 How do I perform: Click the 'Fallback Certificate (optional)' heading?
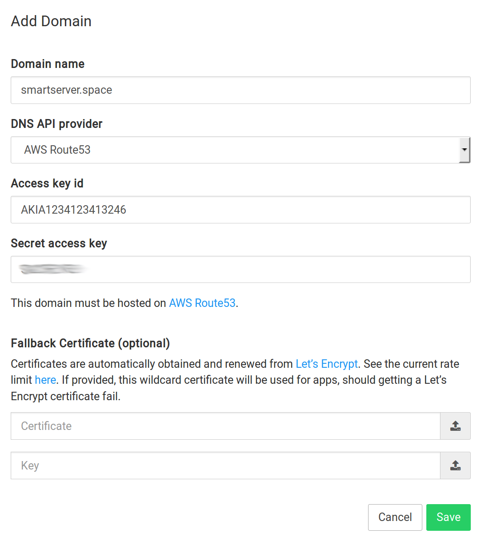pos(90,343)
